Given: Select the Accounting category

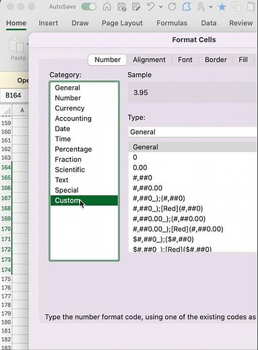Looking at the screenshot, I should tap(84, 118).
